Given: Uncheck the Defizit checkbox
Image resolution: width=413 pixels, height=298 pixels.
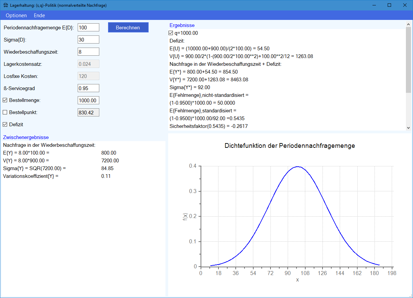Looking at the screenshot, I should tap(5, 125).
